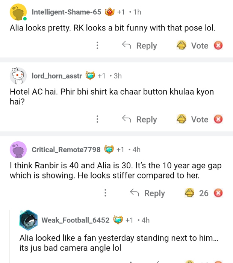Downvote Intelligent-Shame-65's comment with red button
The width and height of the screenshot is (233, 263).
point(218,46)
